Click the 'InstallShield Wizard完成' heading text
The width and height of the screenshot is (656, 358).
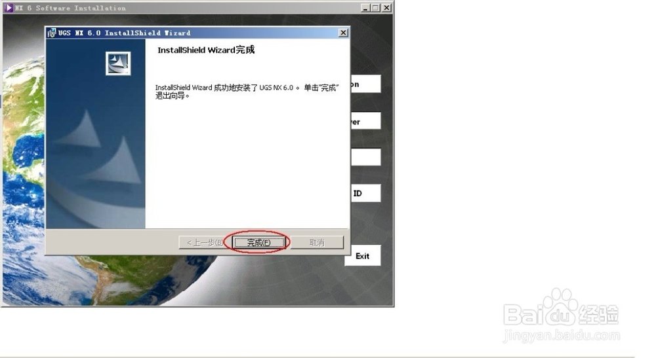(x=206, y=50)
